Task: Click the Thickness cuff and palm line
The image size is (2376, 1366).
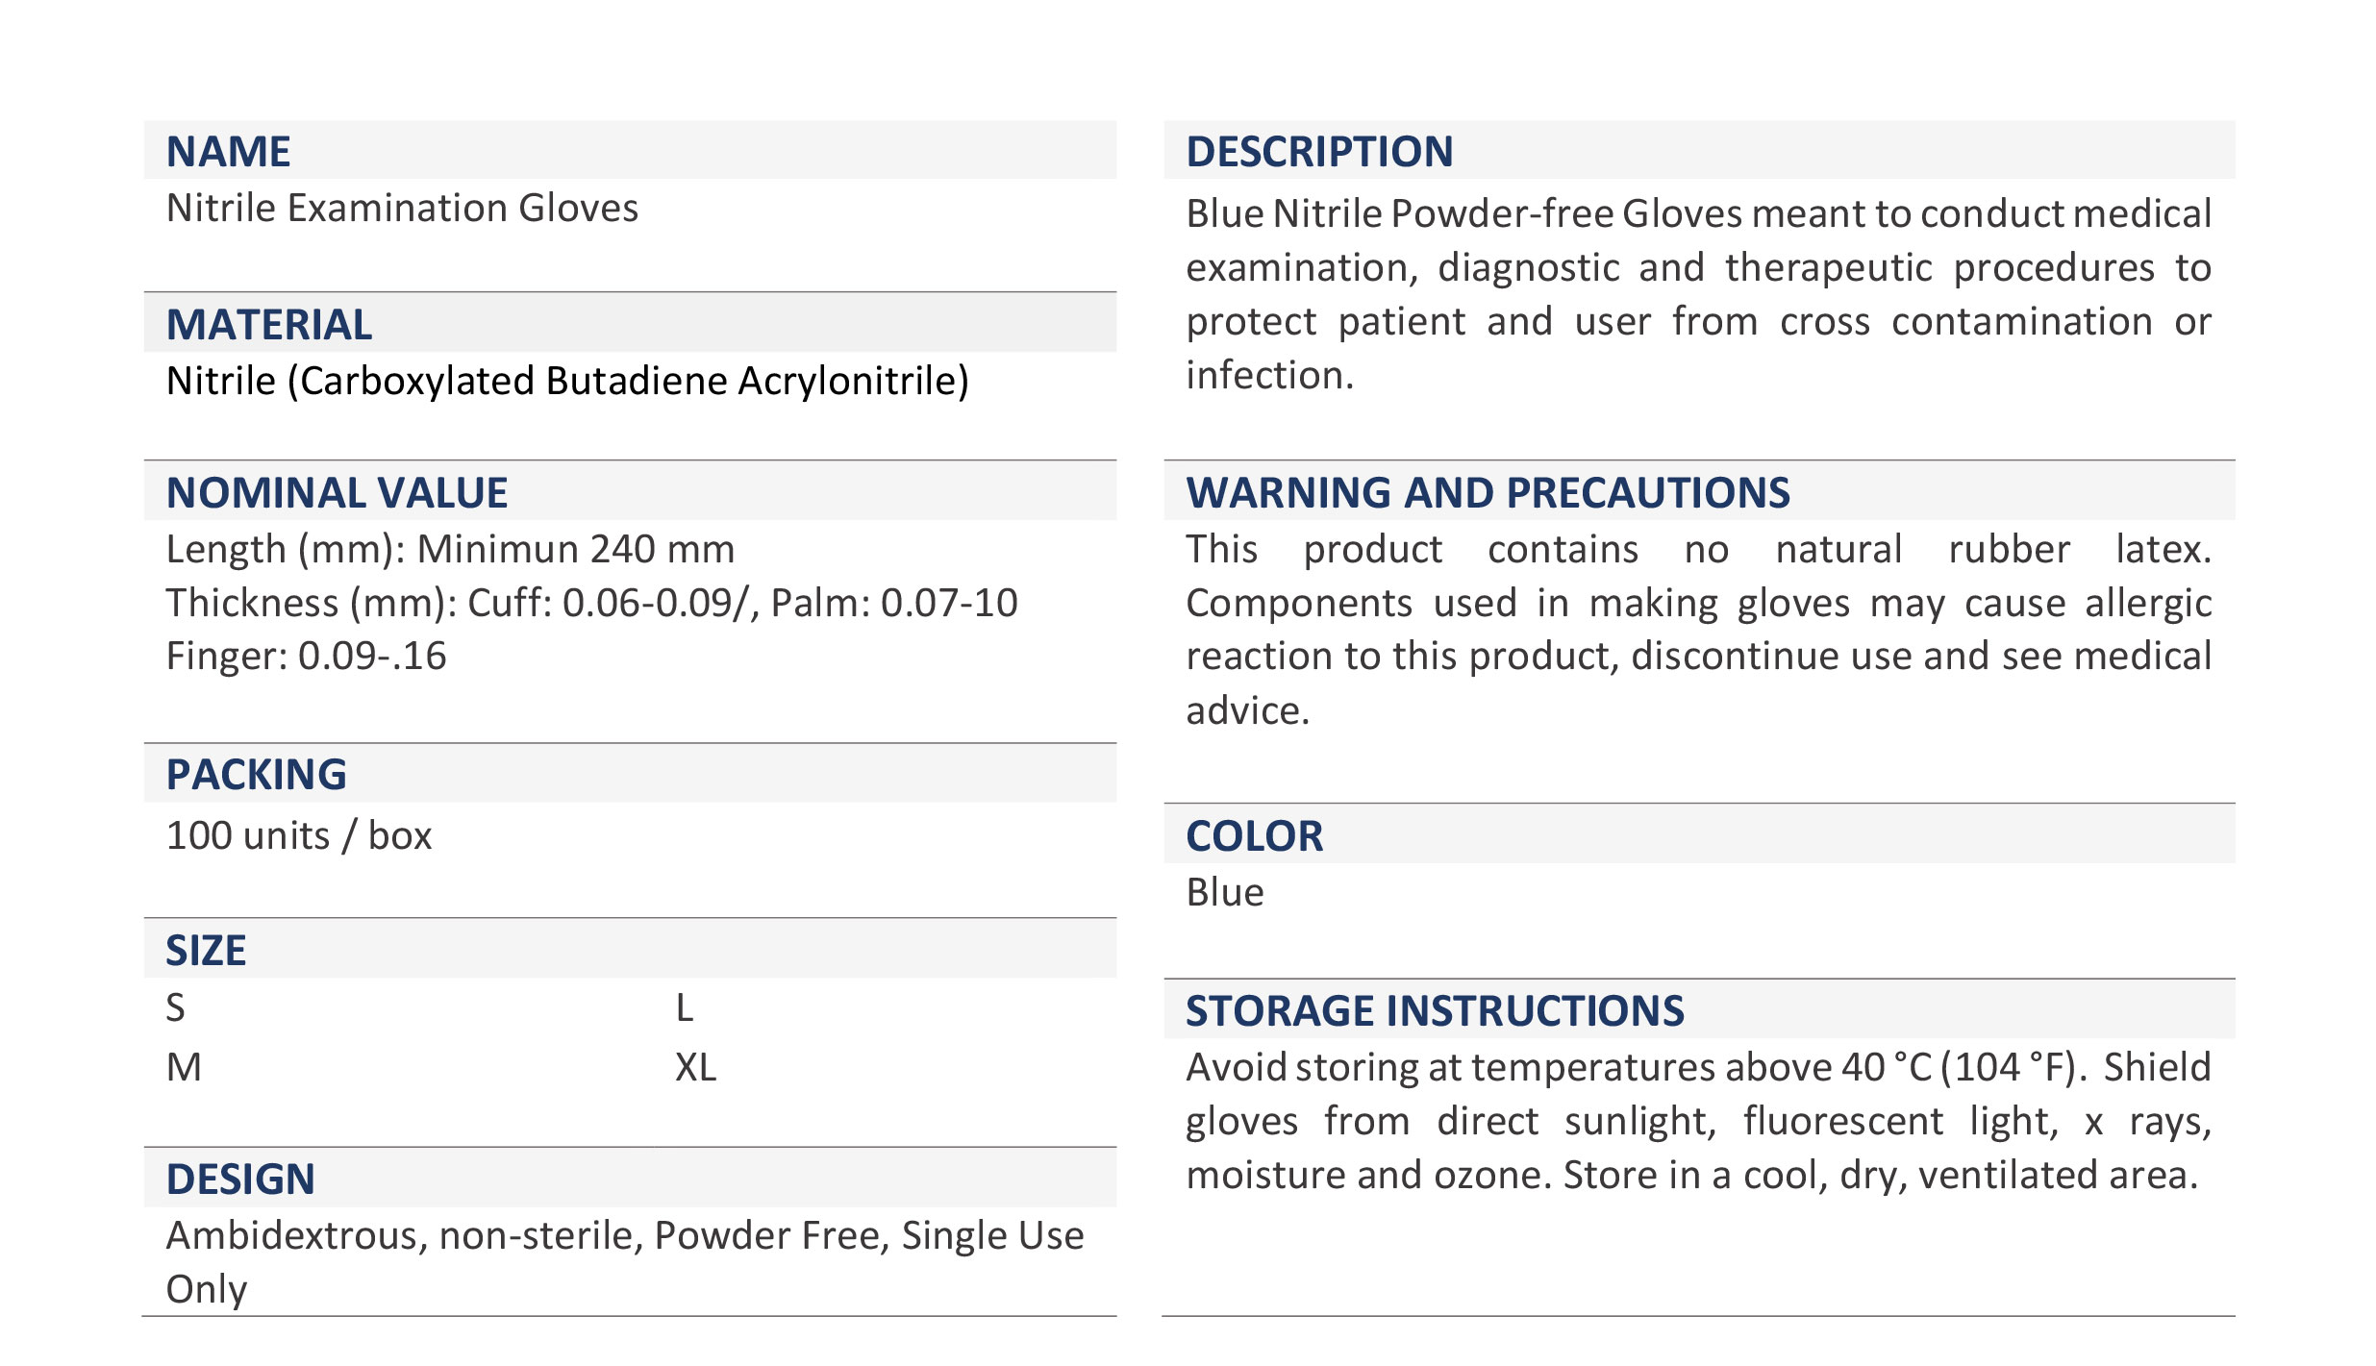Action: pyautogui.click(x=591, y=604)
